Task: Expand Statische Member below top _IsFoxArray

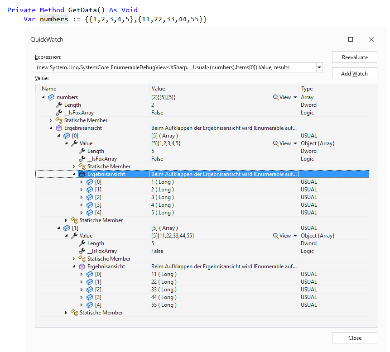Action: coord(51,120)
